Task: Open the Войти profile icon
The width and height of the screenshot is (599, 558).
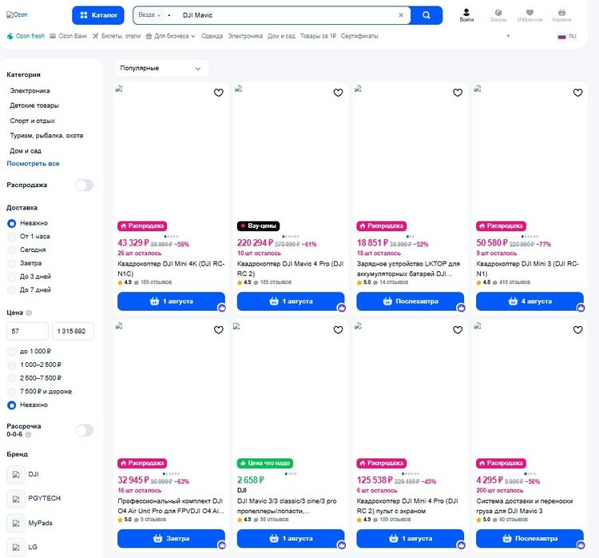Action: 466,15
